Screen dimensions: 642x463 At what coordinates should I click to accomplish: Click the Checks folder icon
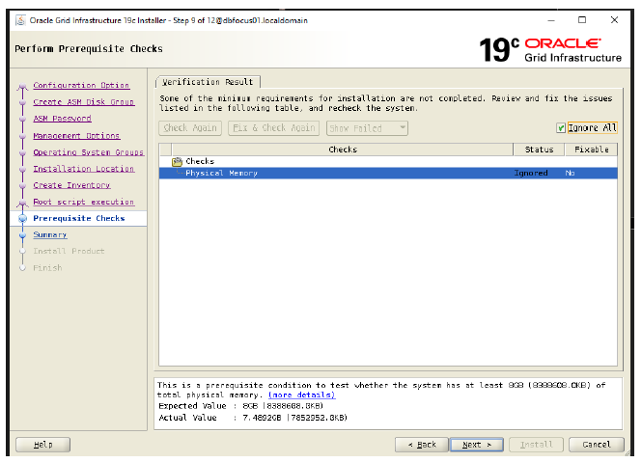point(177,162)
